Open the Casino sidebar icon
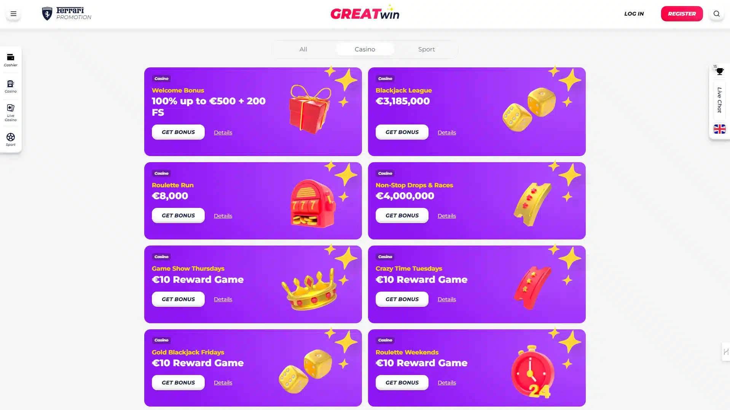730x410 pixels. [x=11, y=86]
